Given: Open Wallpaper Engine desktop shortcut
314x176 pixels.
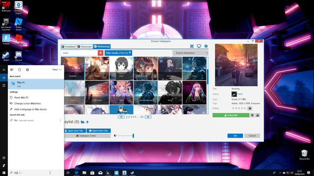Looking at the screenshot, I should tap(19, 8).
